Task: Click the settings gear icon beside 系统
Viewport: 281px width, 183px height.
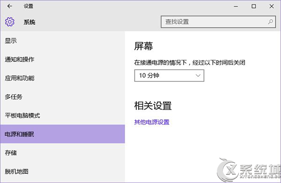Action: 10,22
